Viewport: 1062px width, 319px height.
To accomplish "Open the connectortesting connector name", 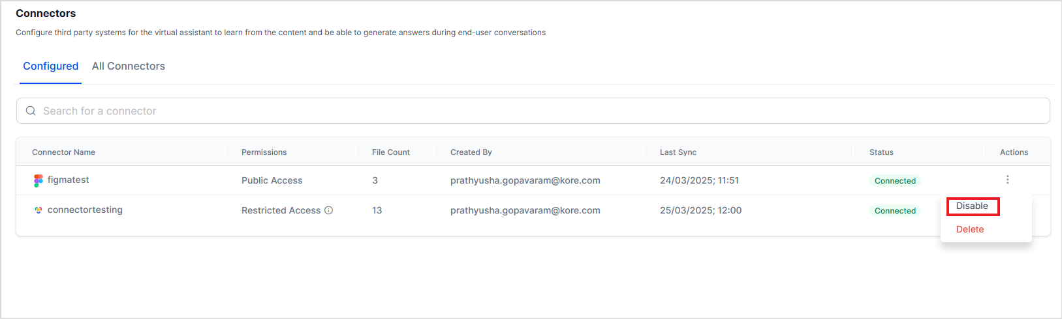I will tap(85, 210).
